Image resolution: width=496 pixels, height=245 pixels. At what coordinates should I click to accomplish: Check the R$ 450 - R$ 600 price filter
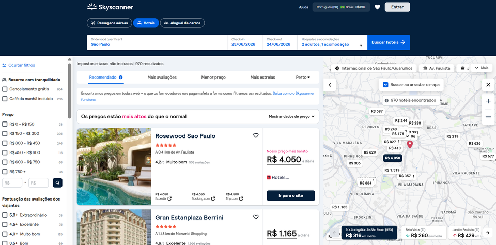tap(5, 152)
